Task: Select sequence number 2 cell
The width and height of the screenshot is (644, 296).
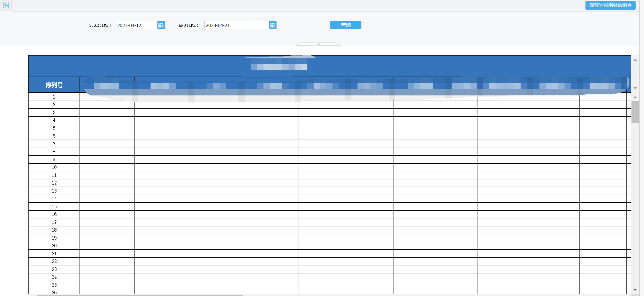Action: [x=54, y=104]
